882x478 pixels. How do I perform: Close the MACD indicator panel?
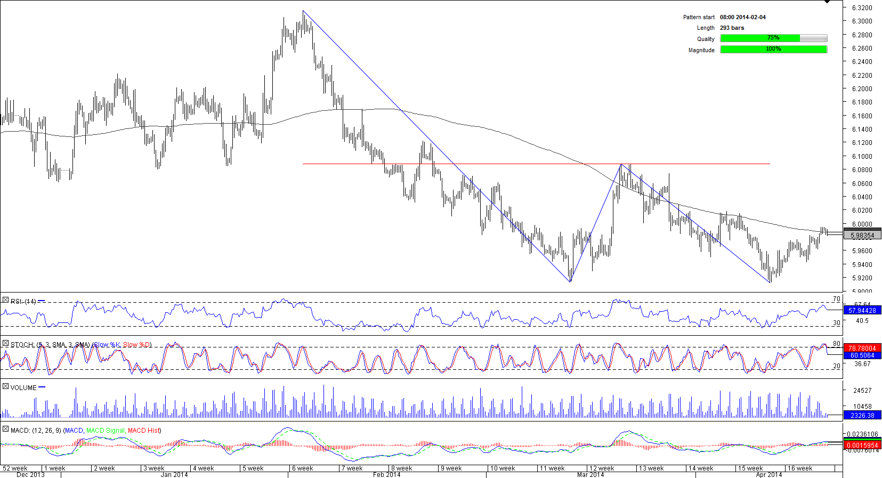(5, 429)
